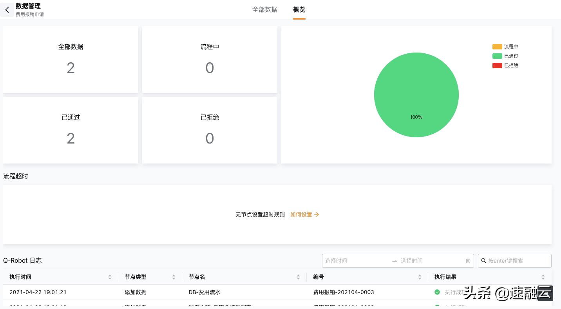
Task: Click the arrow icon after 如何设置
Action: click(x=317, y=214)
